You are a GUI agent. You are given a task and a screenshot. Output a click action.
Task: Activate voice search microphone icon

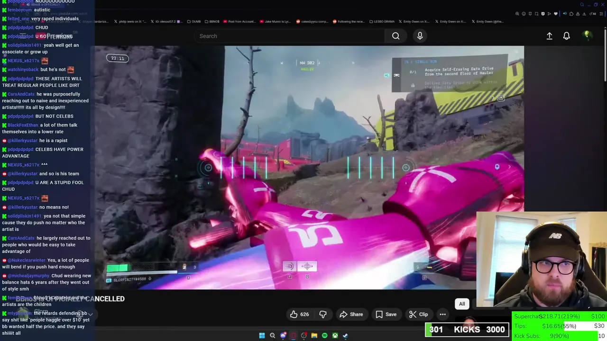point(420,36)
